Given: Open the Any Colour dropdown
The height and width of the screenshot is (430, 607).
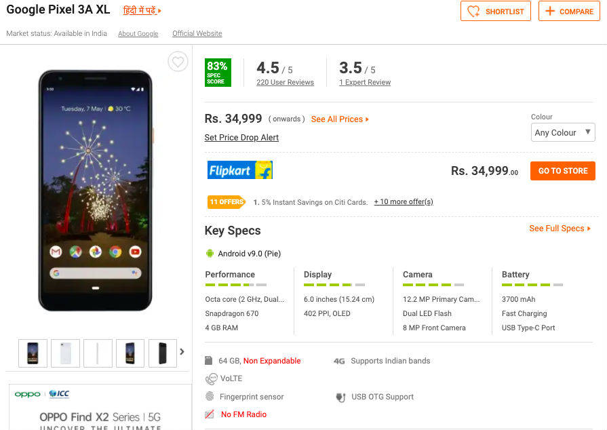Looking at the screenshot, I should pyautogui.click(x=562, y=132).
